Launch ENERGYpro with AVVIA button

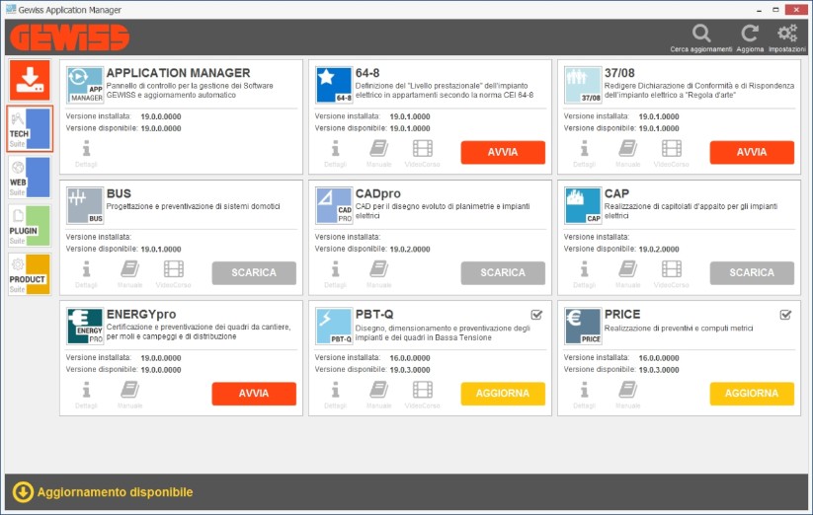click(254, 394)
